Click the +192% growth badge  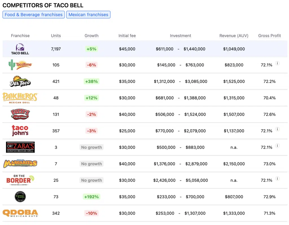(91, 197)
